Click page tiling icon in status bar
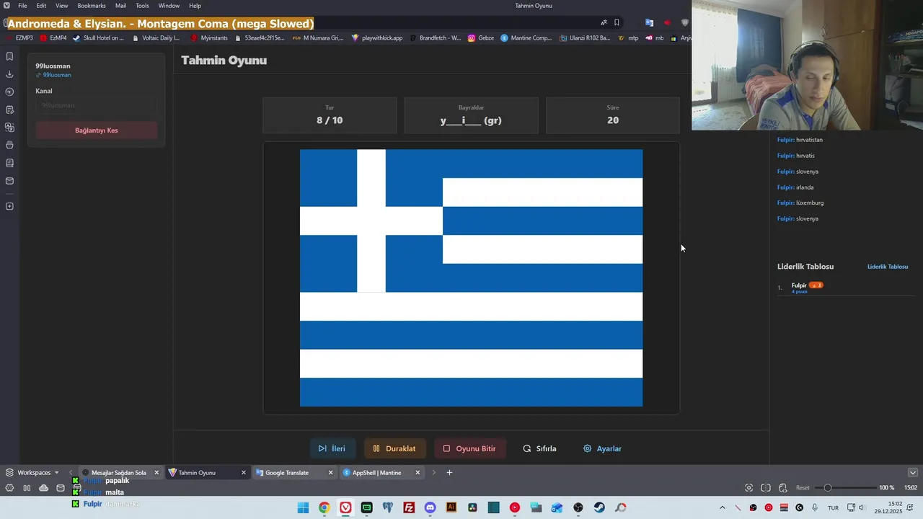 (x=766, y=488)
